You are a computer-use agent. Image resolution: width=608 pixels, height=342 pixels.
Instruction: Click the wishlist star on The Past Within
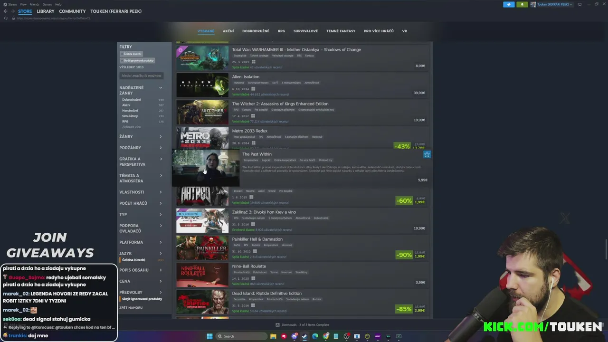(427, 154)
